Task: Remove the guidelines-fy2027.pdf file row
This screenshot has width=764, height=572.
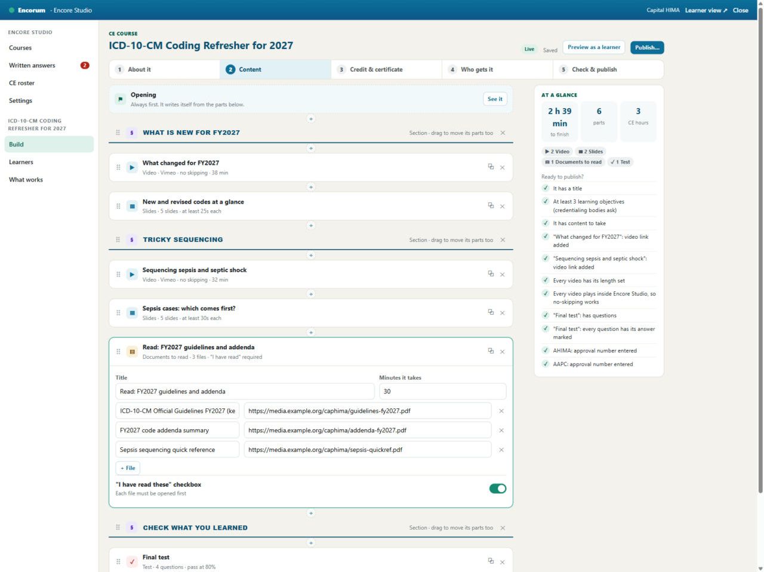Action: (x=501, y=411)
